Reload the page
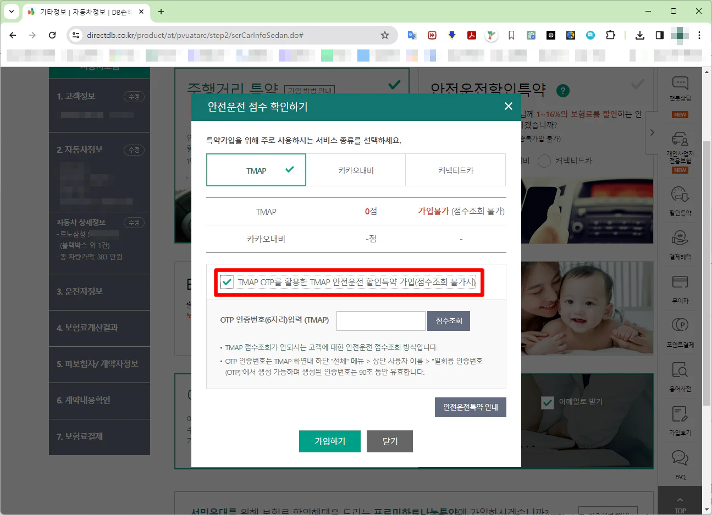Viewport: 712px width, 515px height. [x=52, y=35]
